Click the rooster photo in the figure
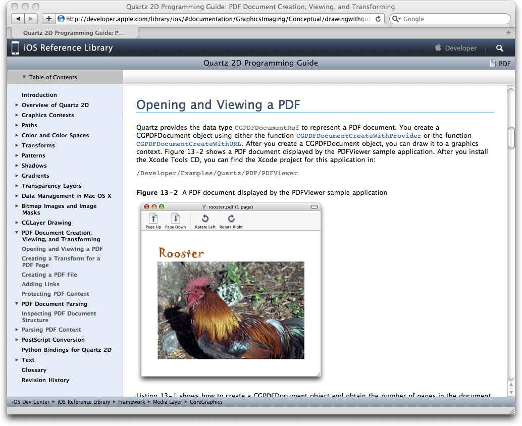Viewport: 522px width, 426px height. click(x=231, y=310)
